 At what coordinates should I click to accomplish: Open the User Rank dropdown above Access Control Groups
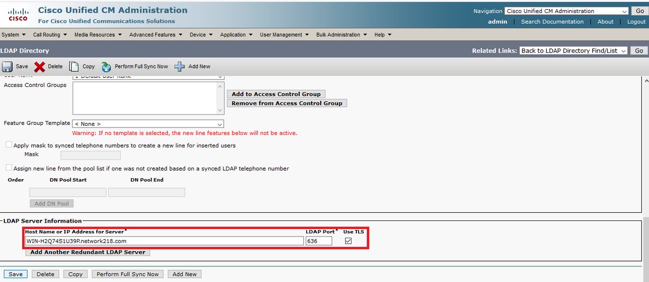pyautogui.click(x=148, y=77)
